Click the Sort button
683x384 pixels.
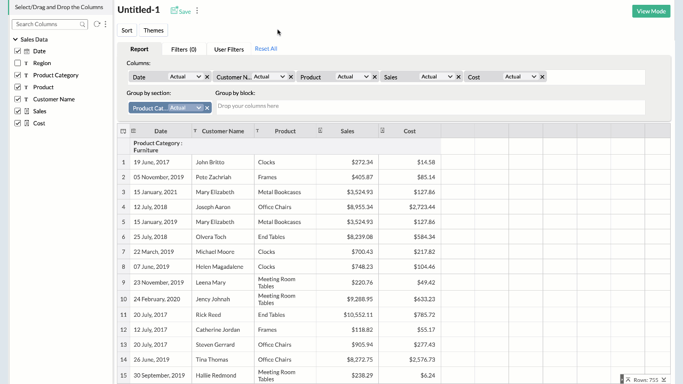[127, 30]
